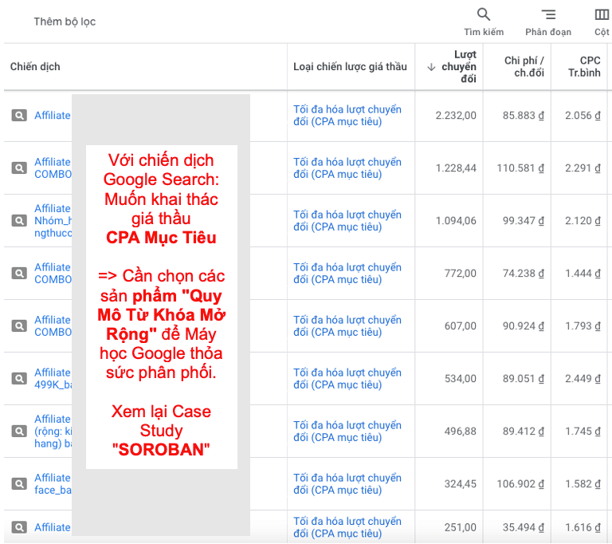Click search campaign icon in 534,00 row
The height and width of the screenshot is (544, 612).
19,379
